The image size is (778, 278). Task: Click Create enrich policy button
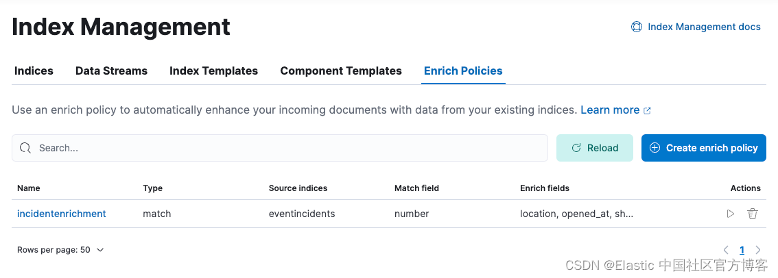703,148
